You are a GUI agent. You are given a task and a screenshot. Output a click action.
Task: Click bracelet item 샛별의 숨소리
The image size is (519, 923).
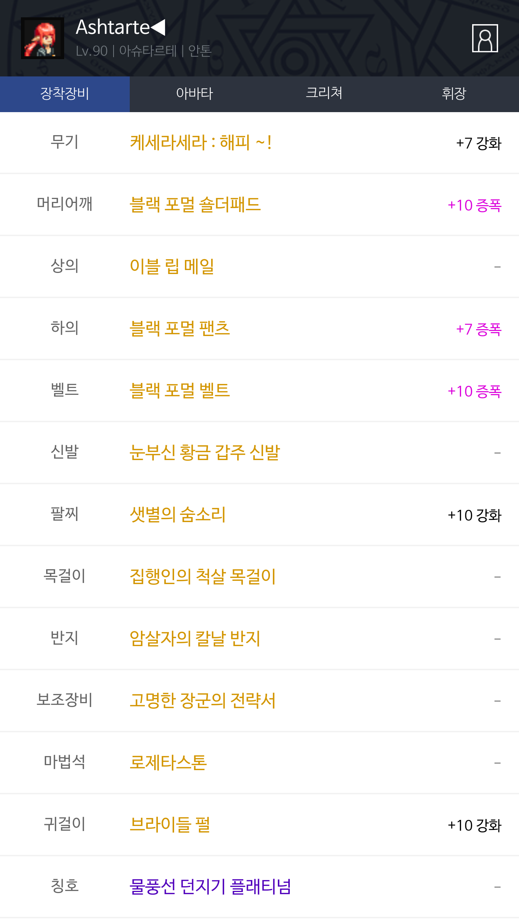click(x=178, y=515)
